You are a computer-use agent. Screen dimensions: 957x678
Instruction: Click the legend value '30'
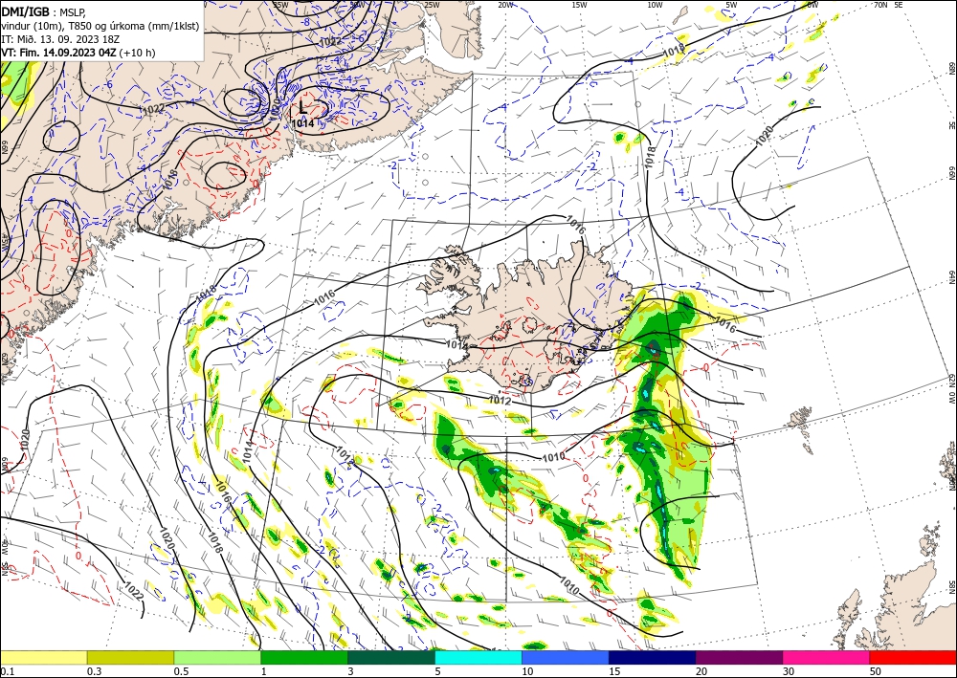click(788, 672)
